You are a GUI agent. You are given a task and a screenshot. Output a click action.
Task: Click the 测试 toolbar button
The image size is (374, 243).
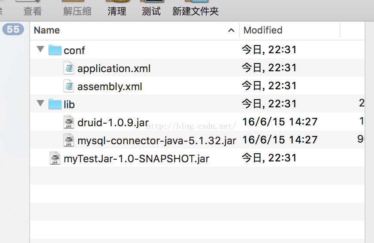click(x=151, y=11)
